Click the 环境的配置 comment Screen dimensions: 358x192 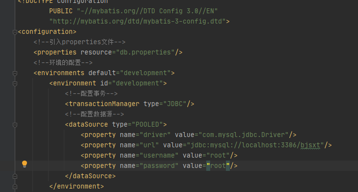click(63, 62)
